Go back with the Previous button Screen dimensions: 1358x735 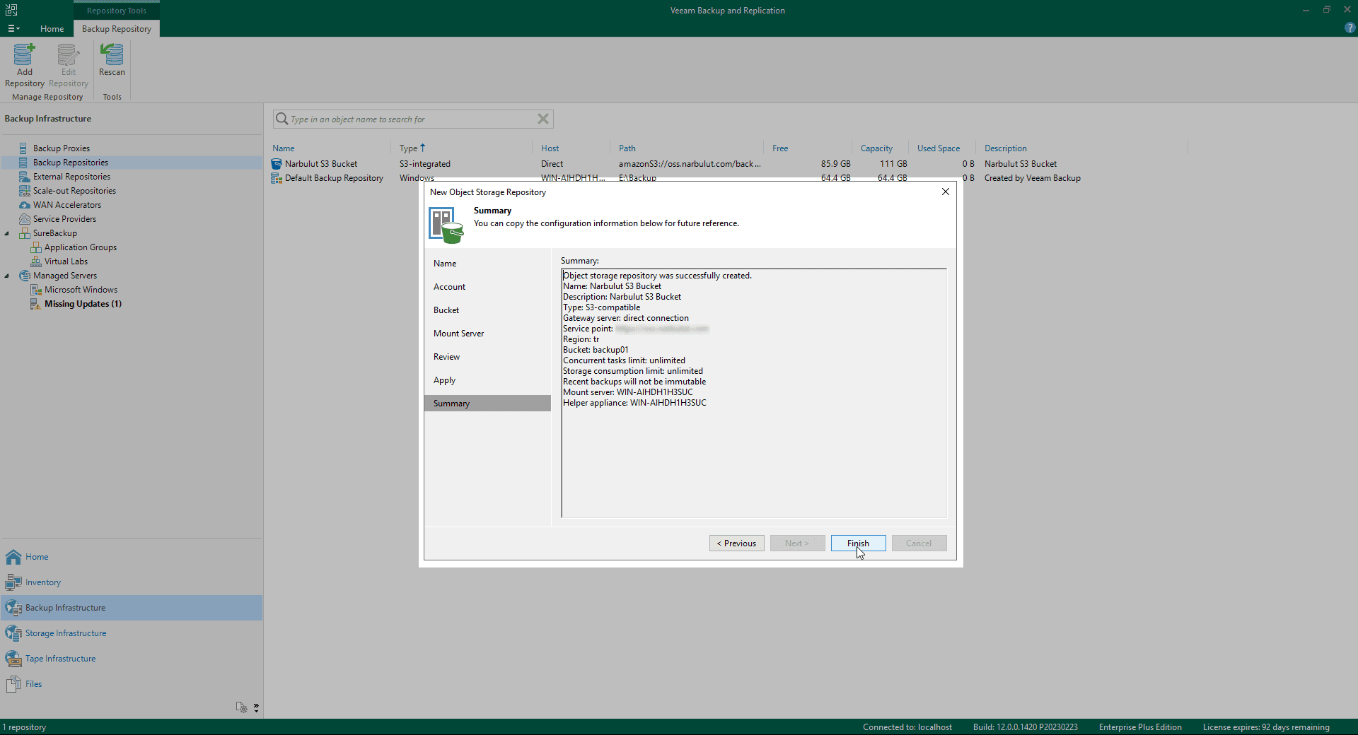(736, 543)
